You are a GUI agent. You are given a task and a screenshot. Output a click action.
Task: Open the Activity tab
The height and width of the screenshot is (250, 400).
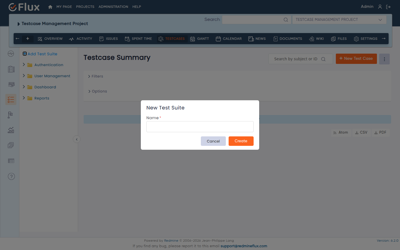pyautogui.click(x=81, y=39)
